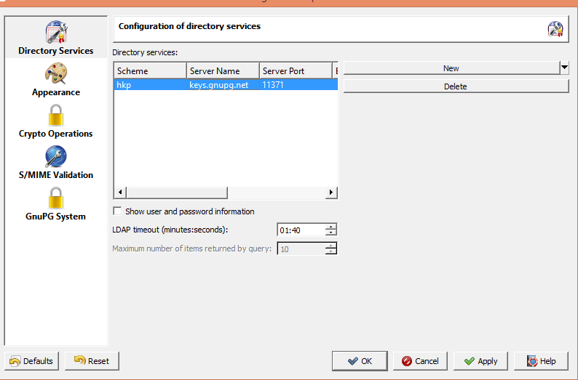Sort by the Server Port column header

coord(296,70)
